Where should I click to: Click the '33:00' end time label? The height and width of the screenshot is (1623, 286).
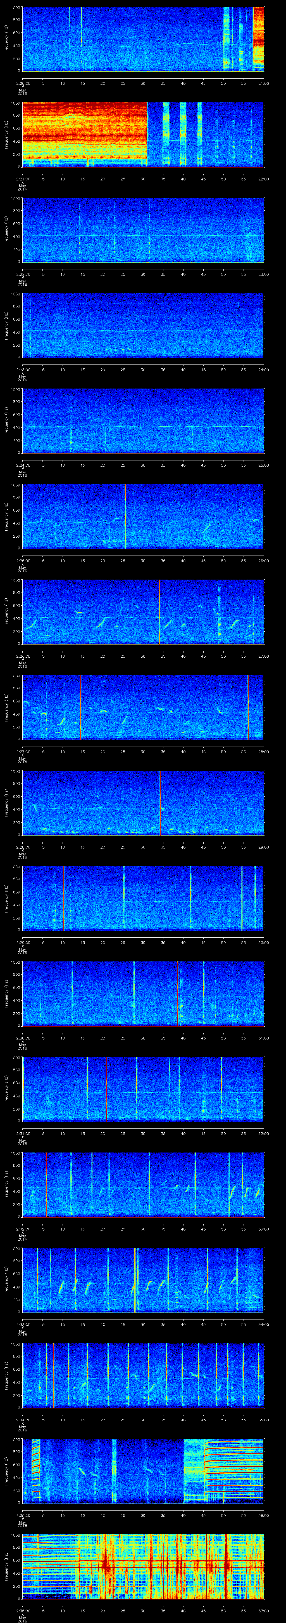(x=264, y=1229)
